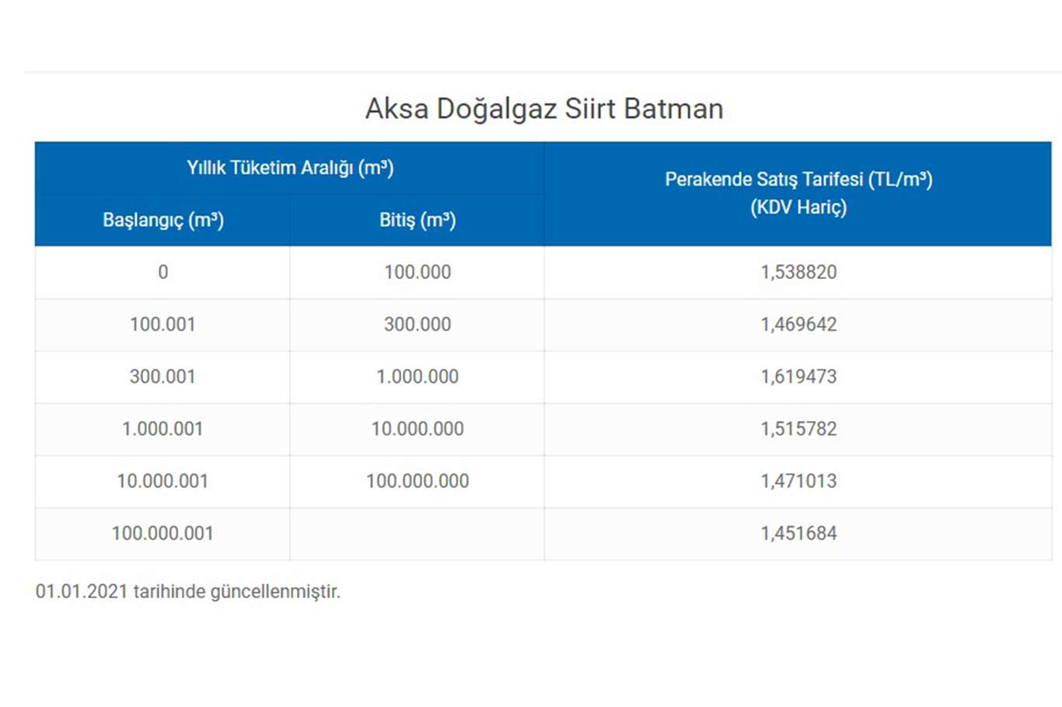Select 'Perakende Satış Tarifesi (TL/m³)' header
Viewport: 1062px width, 707px height.
(798, 193)
